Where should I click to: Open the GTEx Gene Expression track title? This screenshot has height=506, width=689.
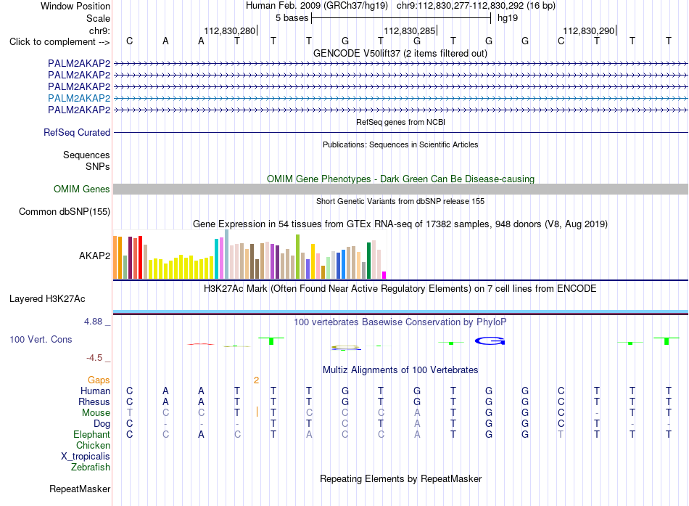[400, 224]
